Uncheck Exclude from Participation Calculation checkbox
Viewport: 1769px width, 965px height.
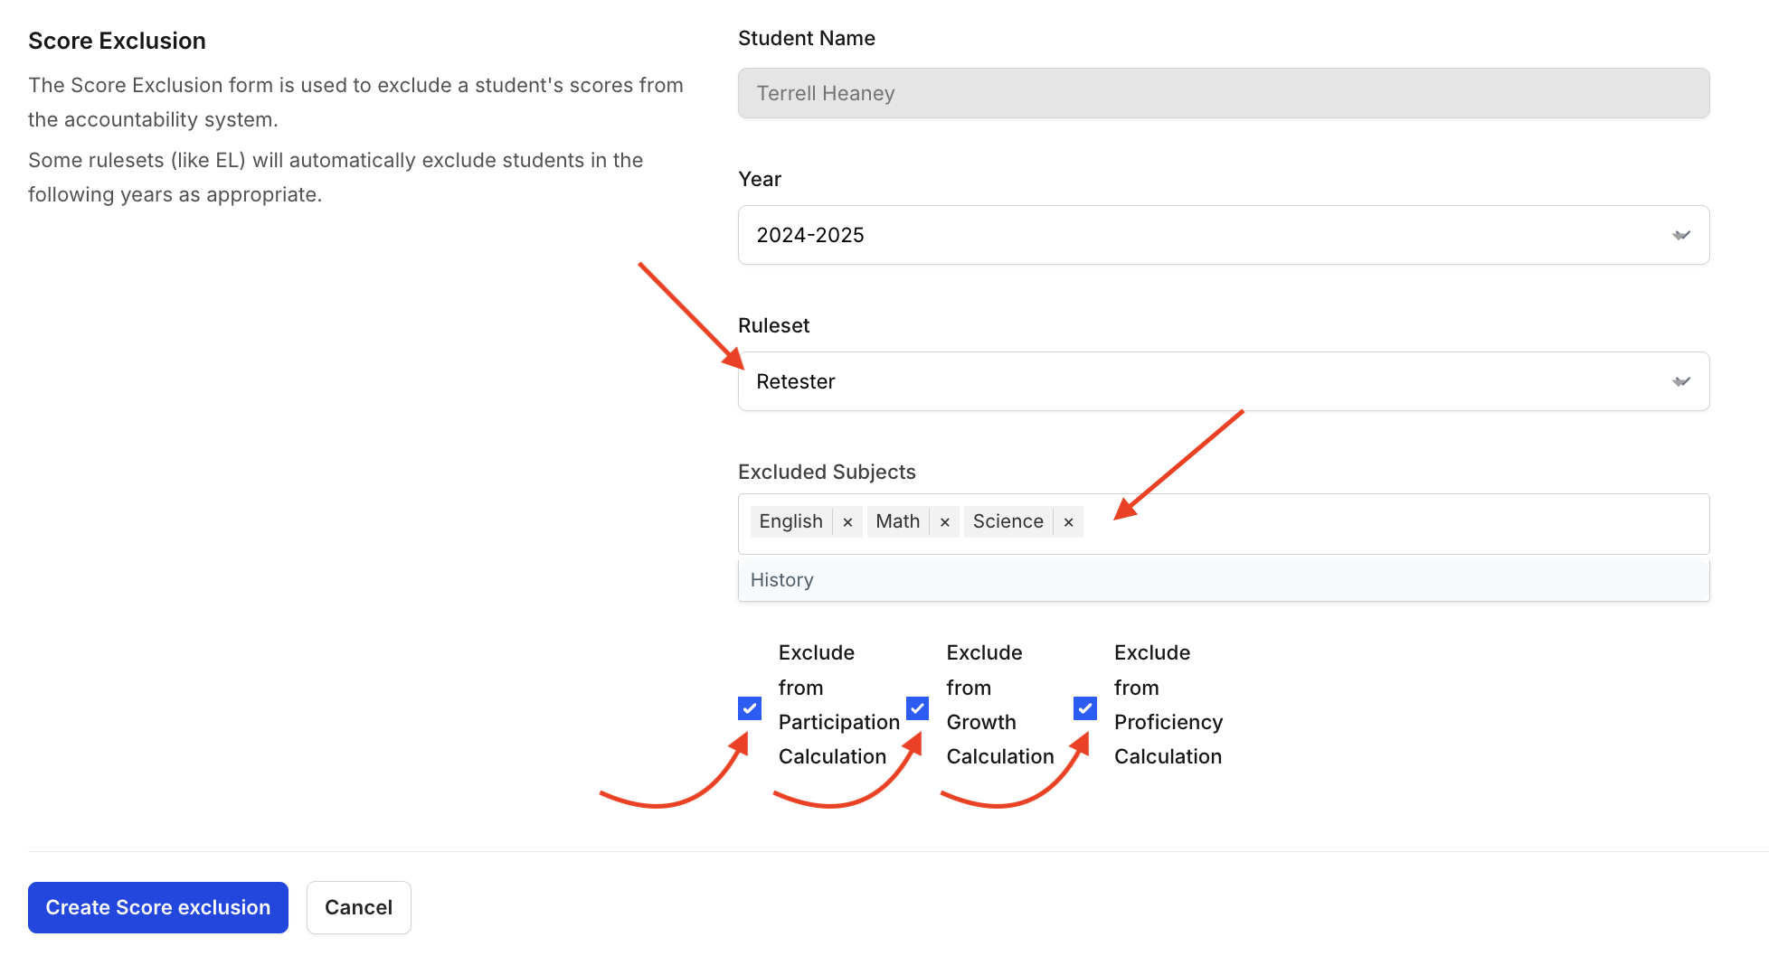point(750,708)
